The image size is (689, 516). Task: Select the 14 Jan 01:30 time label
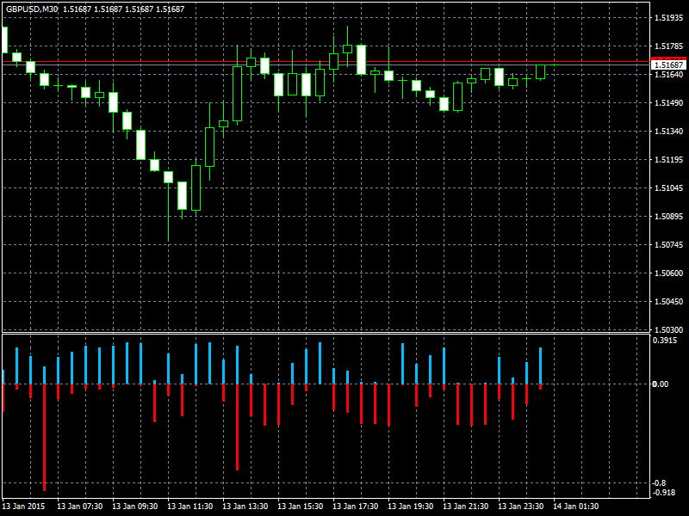click(x=575, y=507)
